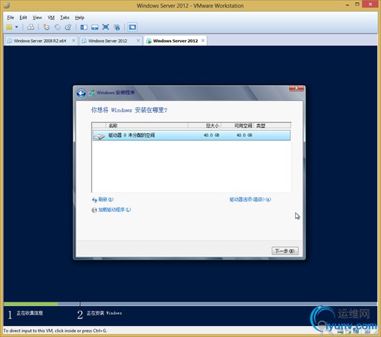Minimize the VMware Workstation window

tap(347, 5)
